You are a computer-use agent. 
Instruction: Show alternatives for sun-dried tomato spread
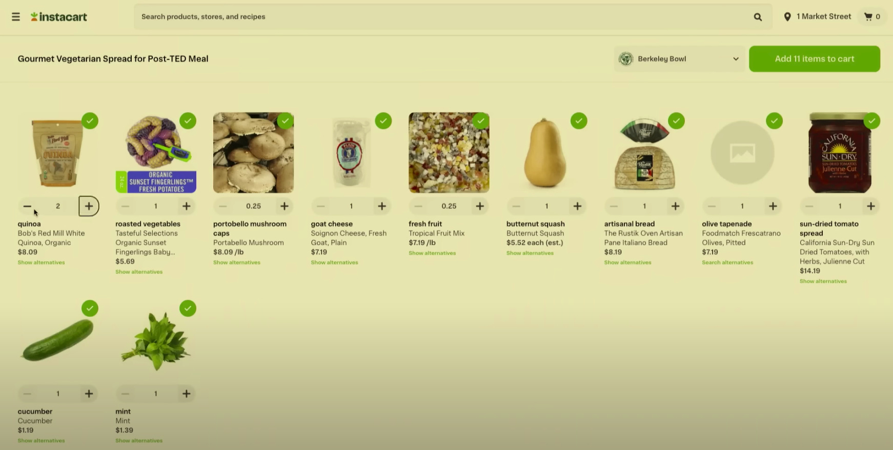click(x=823, y=281)
